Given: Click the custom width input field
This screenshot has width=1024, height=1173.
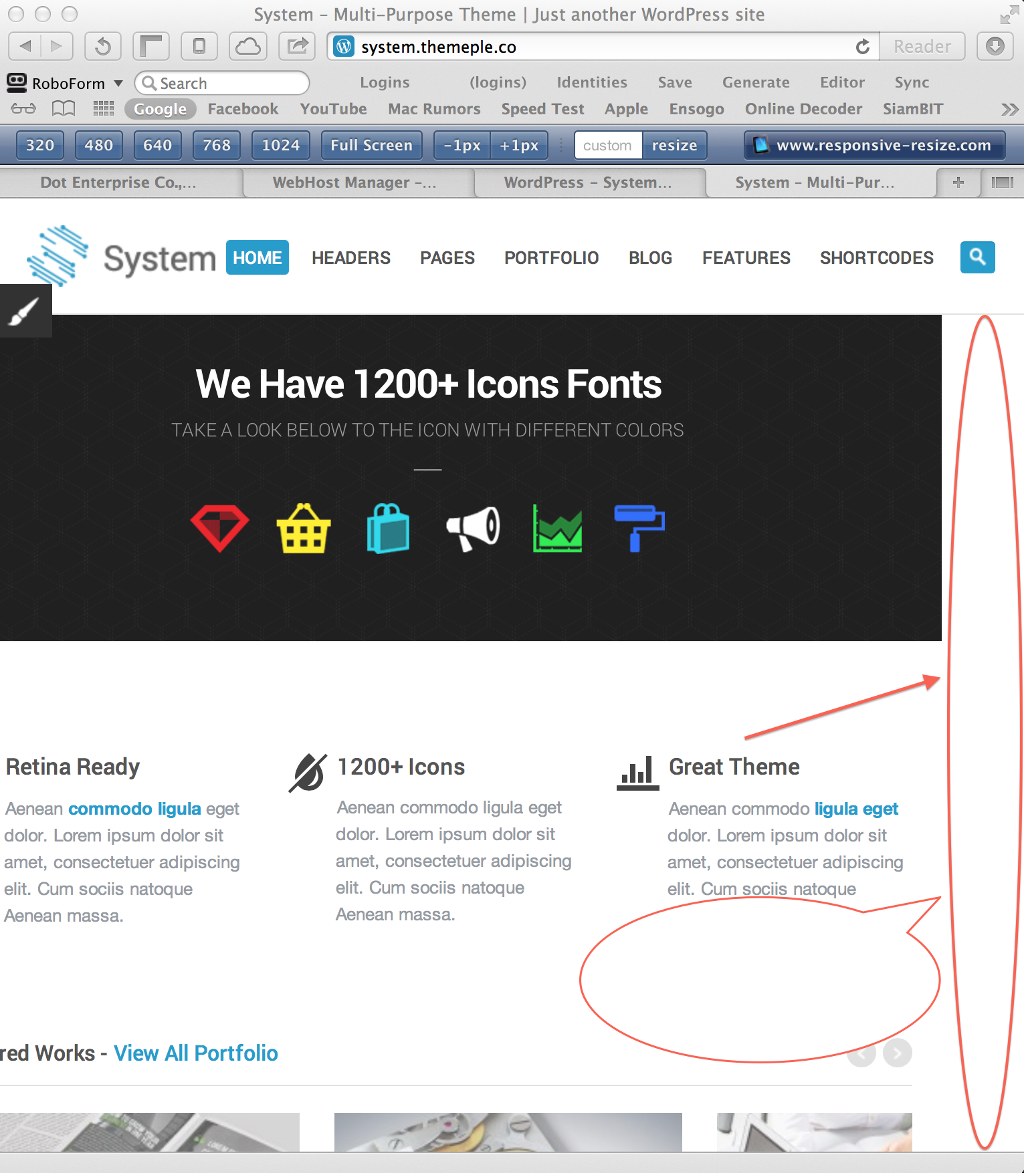Looking at the screenshot, I should point(608,145).
